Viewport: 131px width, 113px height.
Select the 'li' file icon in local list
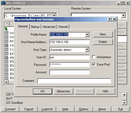[x=6, y=49]
